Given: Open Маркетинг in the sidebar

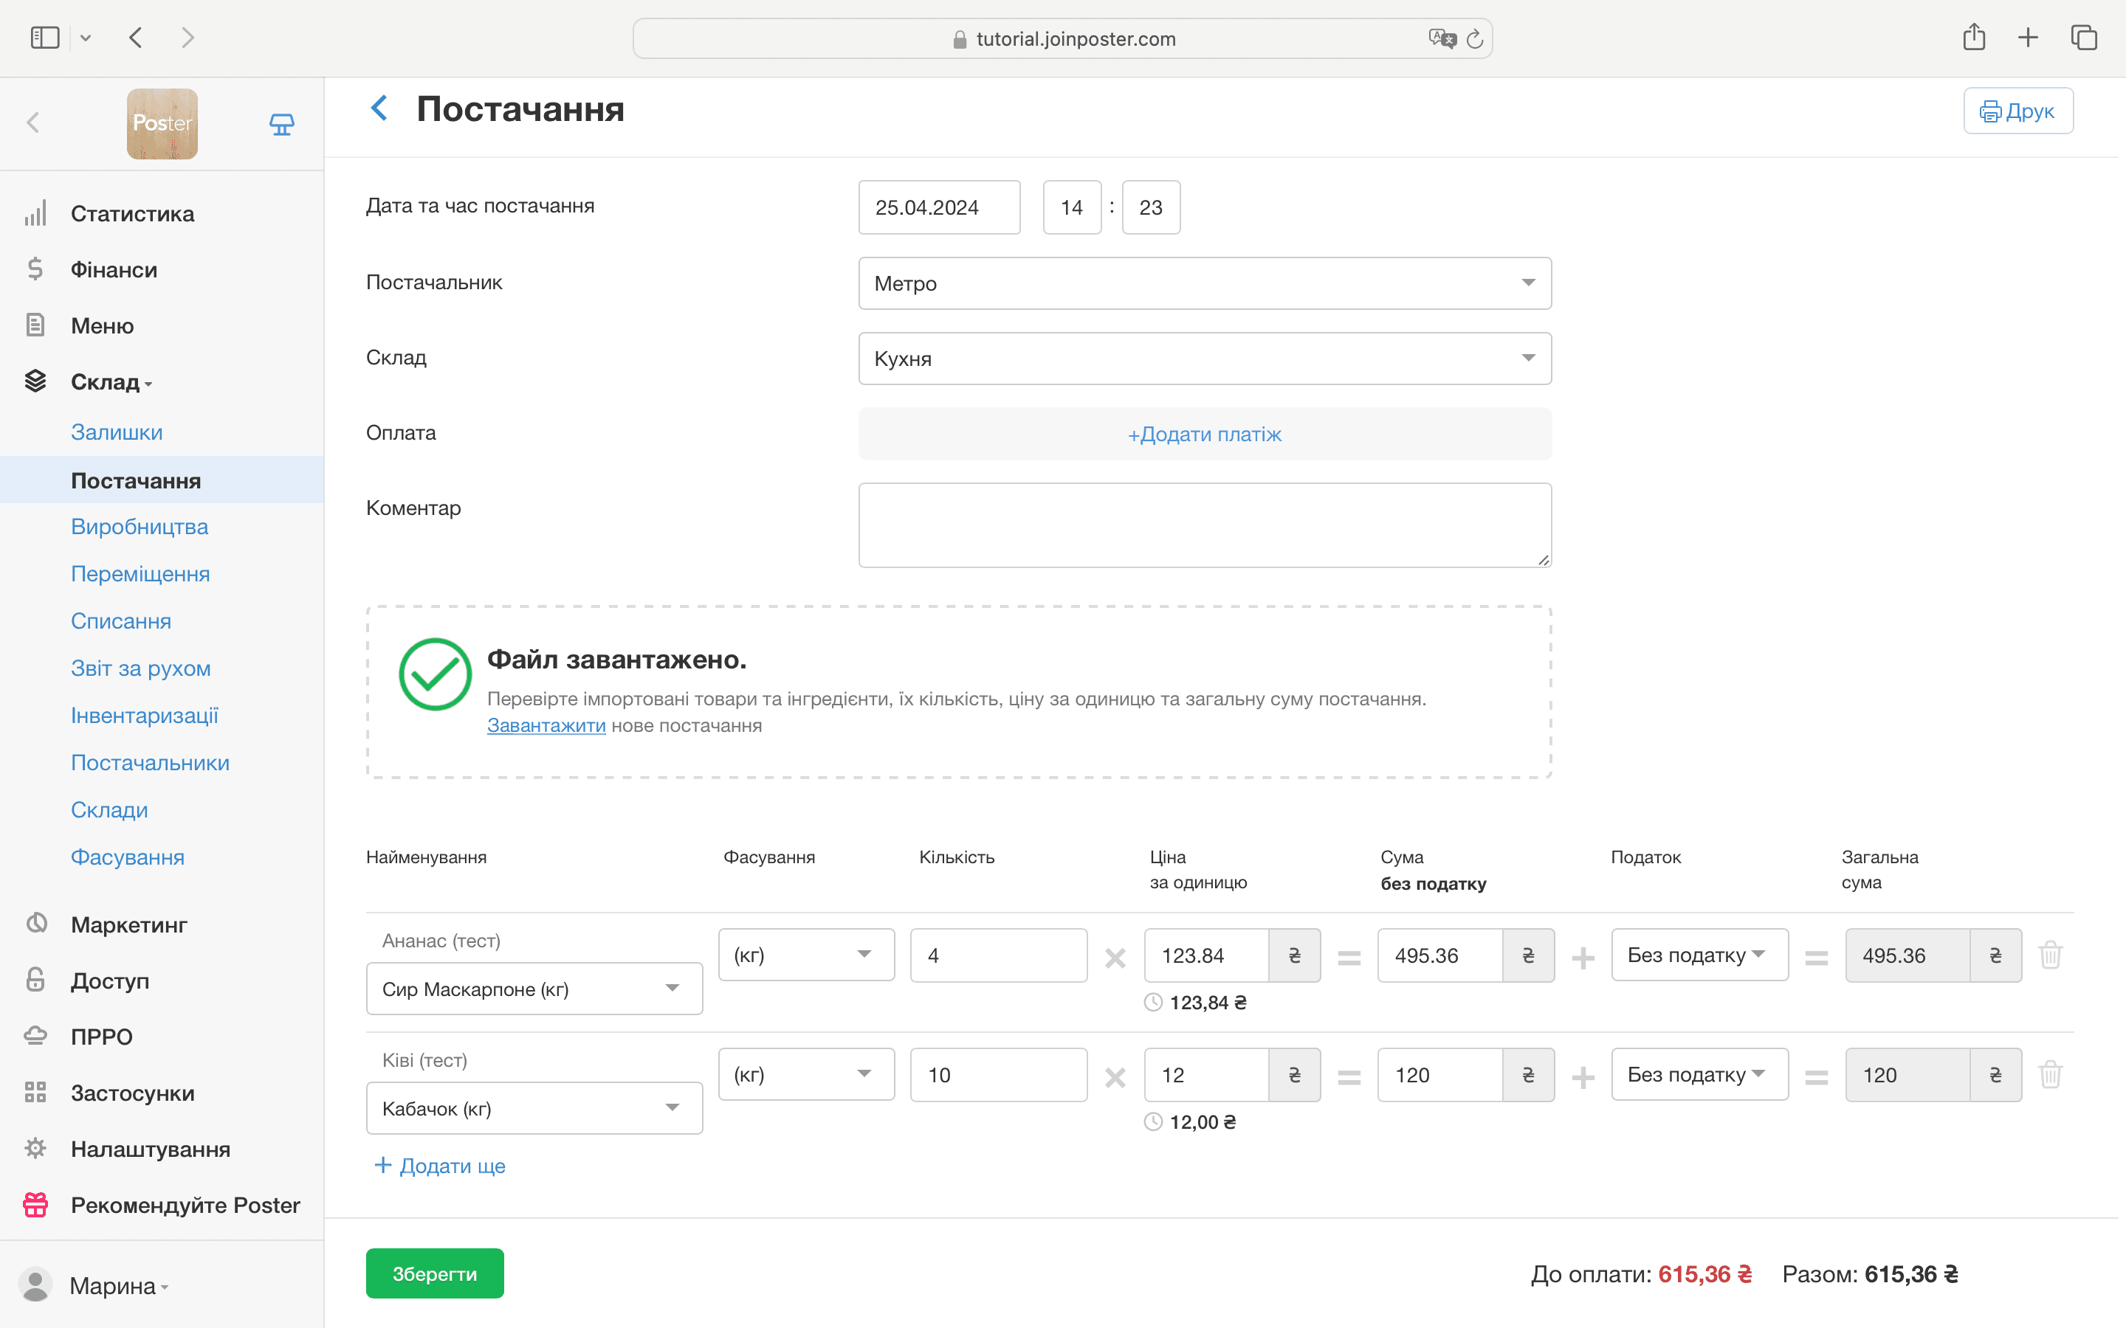Looking at the screenshot, I should 129,925.
